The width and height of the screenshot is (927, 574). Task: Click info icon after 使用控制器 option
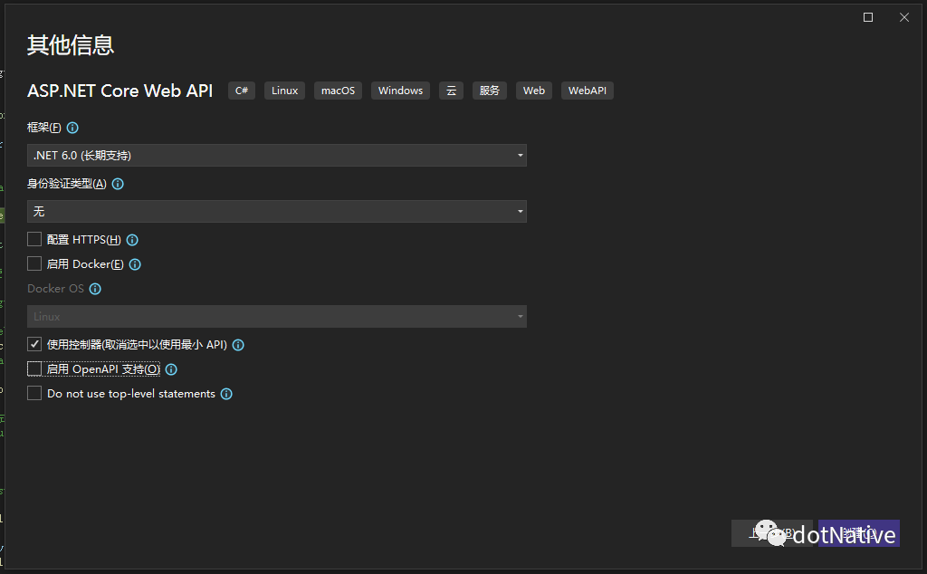[x=238, y=345]
